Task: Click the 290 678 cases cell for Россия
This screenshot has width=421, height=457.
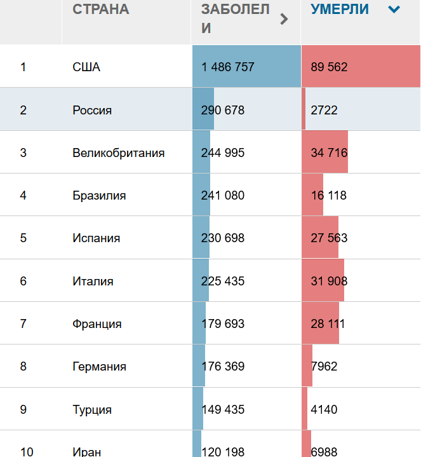Action: coord(246,109)
